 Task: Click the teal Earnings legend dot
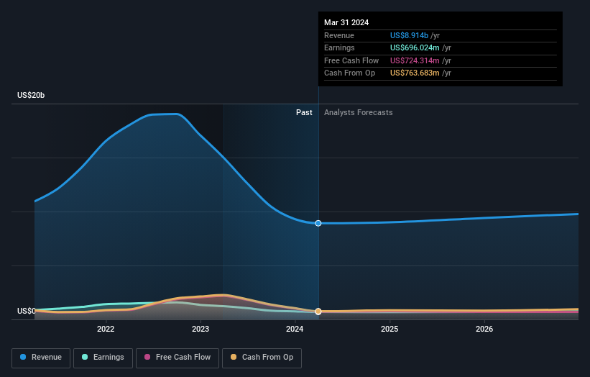[85, 357]
